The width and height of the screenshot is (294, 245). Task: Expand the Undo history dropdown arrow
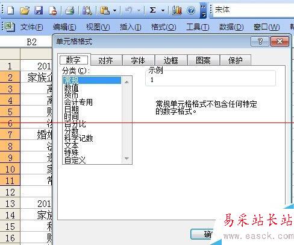click(x=139, y=10)
